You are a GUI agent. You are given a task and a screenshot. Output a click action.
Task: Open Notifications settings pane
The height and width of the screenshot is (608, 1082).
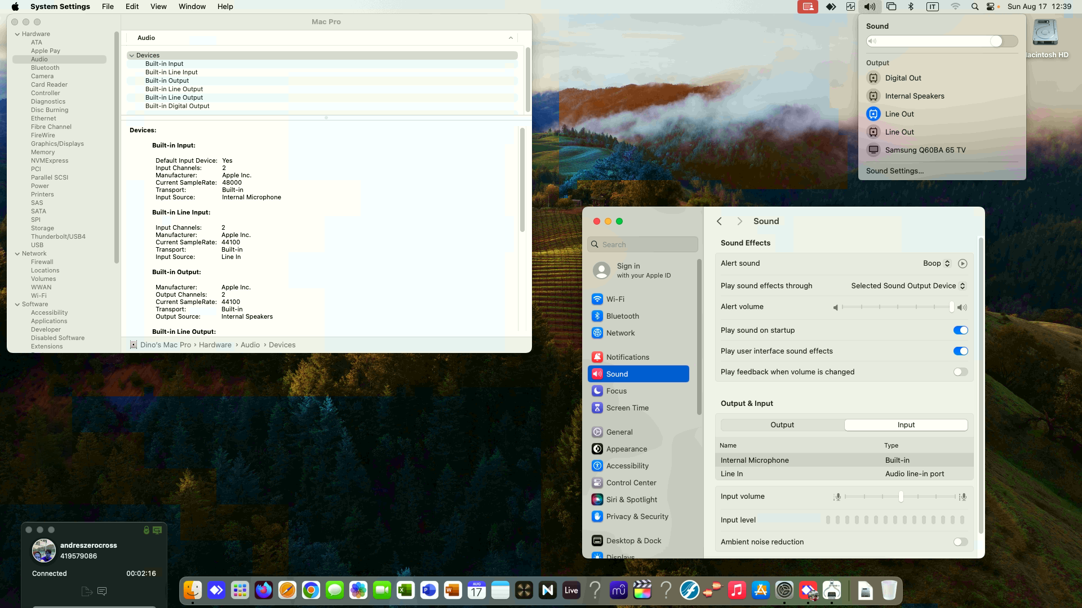(638, 357)
